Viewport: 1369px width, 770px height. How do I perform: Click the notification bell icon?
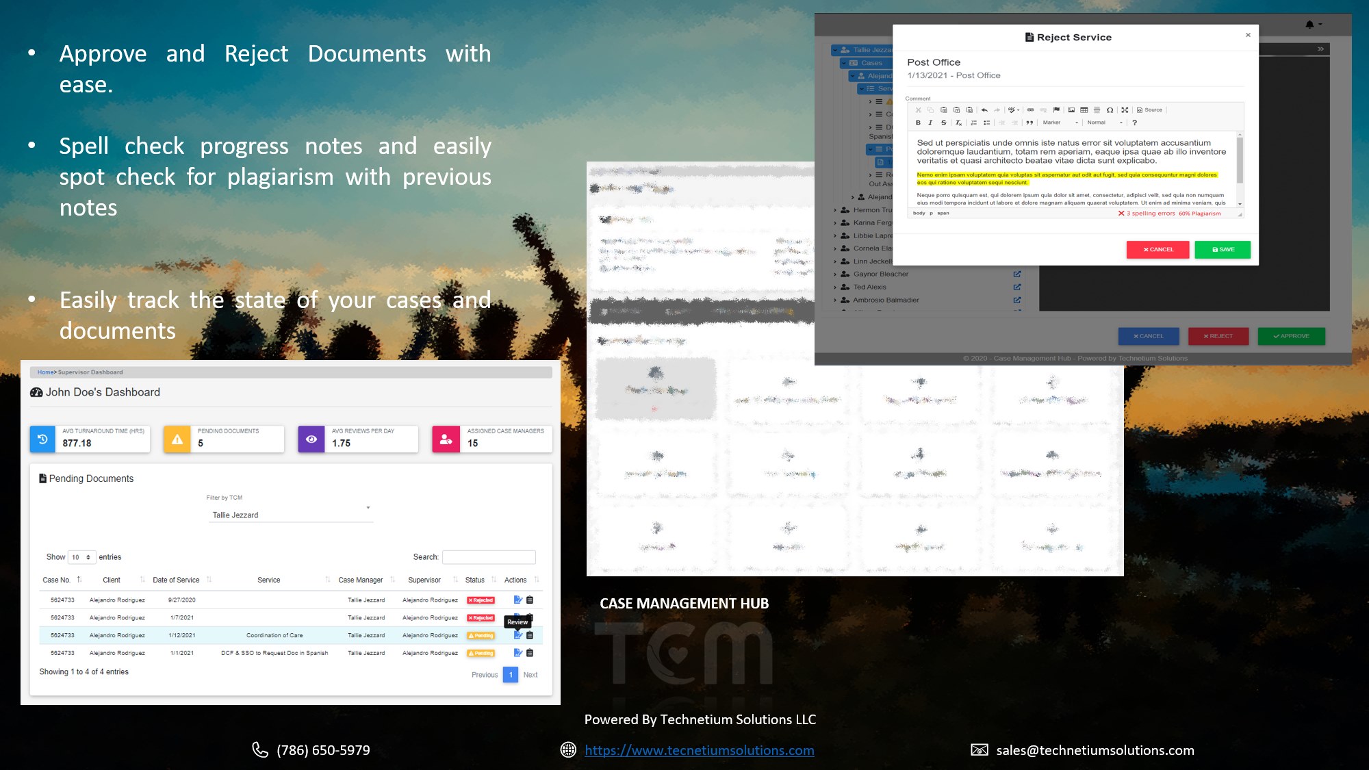coord(1309,25)
